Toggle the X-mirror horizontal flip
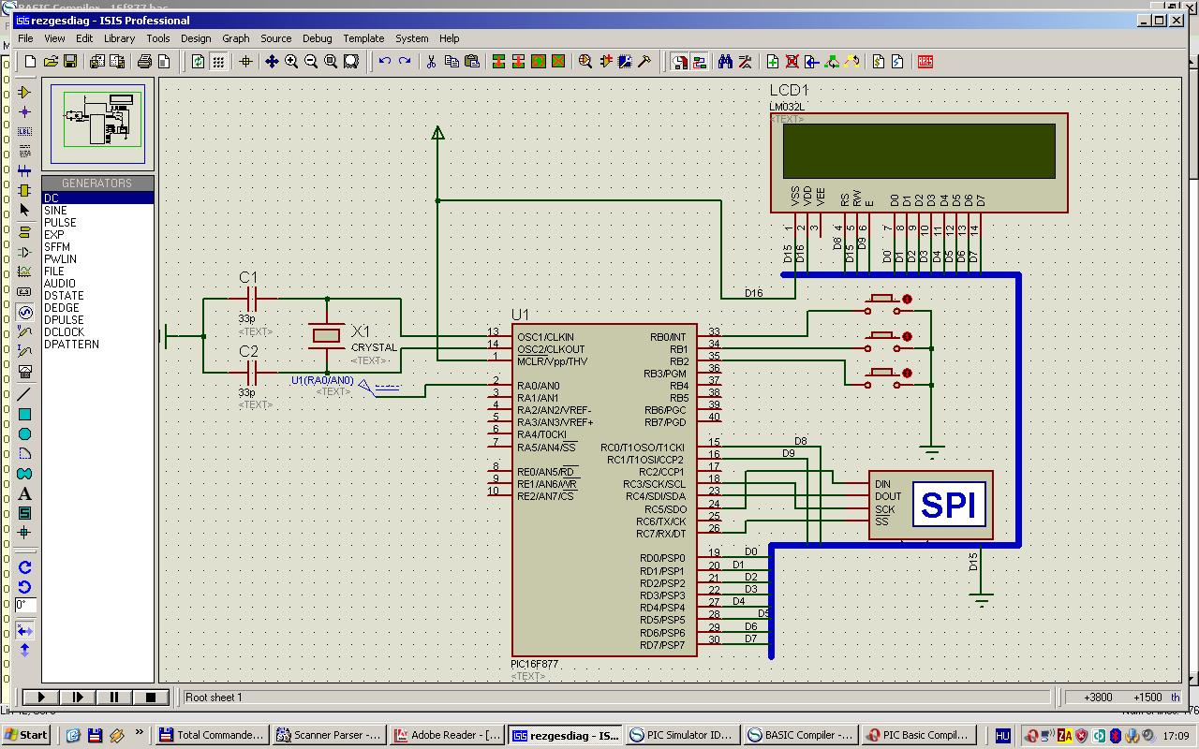The height and width of the screenshot is (749, 1199). click(x=25, y=630)
